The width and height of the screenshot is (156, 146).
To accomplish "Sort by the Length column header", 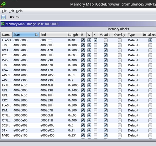I will pyautogui.click(x=73, y=35).
